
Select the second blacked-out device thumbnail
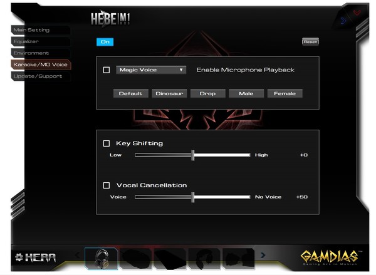pos(135,258)
